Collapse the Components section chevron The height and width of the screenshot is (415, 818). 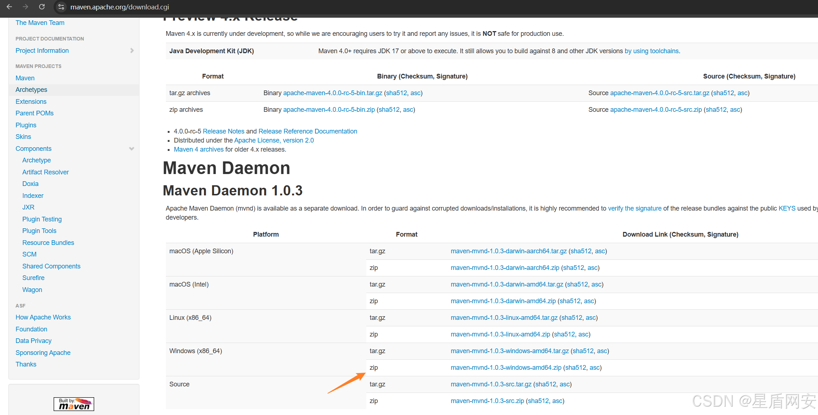132,149
